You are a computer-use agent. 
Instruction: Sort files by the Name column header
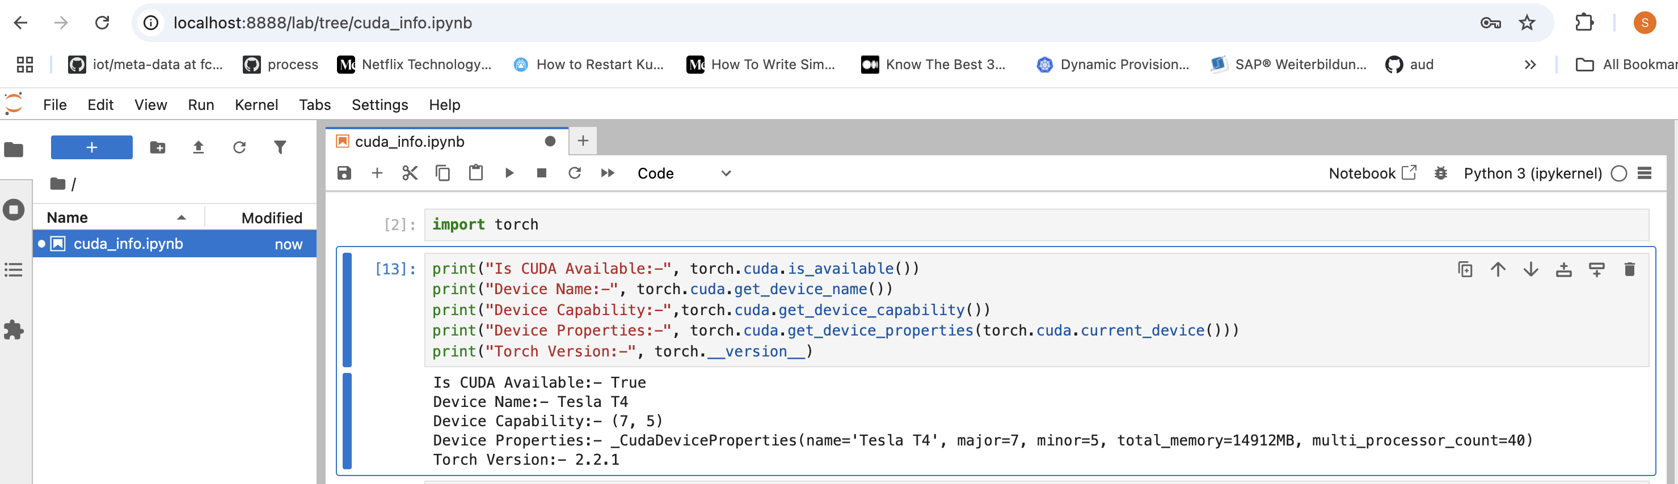coord(117,217)
